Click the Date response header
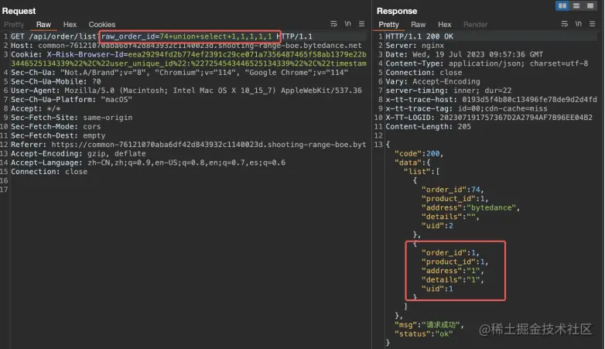Screen dimensions: 605x349 pos(464,54)
